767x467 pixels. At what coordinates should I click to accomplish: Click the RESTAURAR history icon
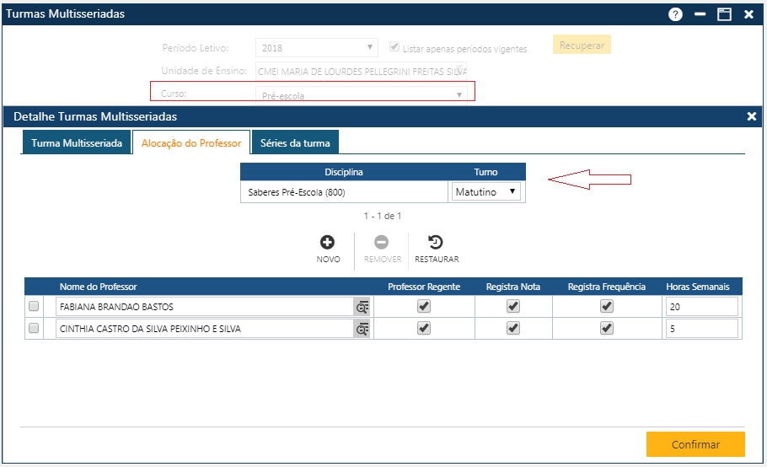pyautogui.click(x=437, y=243)
